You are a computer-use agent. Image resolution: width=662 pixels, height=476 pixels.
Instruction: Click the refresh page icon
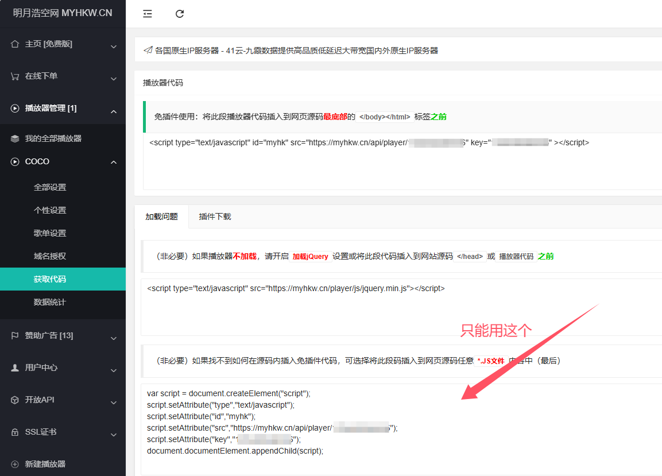pyautogui.click(x=180, y=14)
